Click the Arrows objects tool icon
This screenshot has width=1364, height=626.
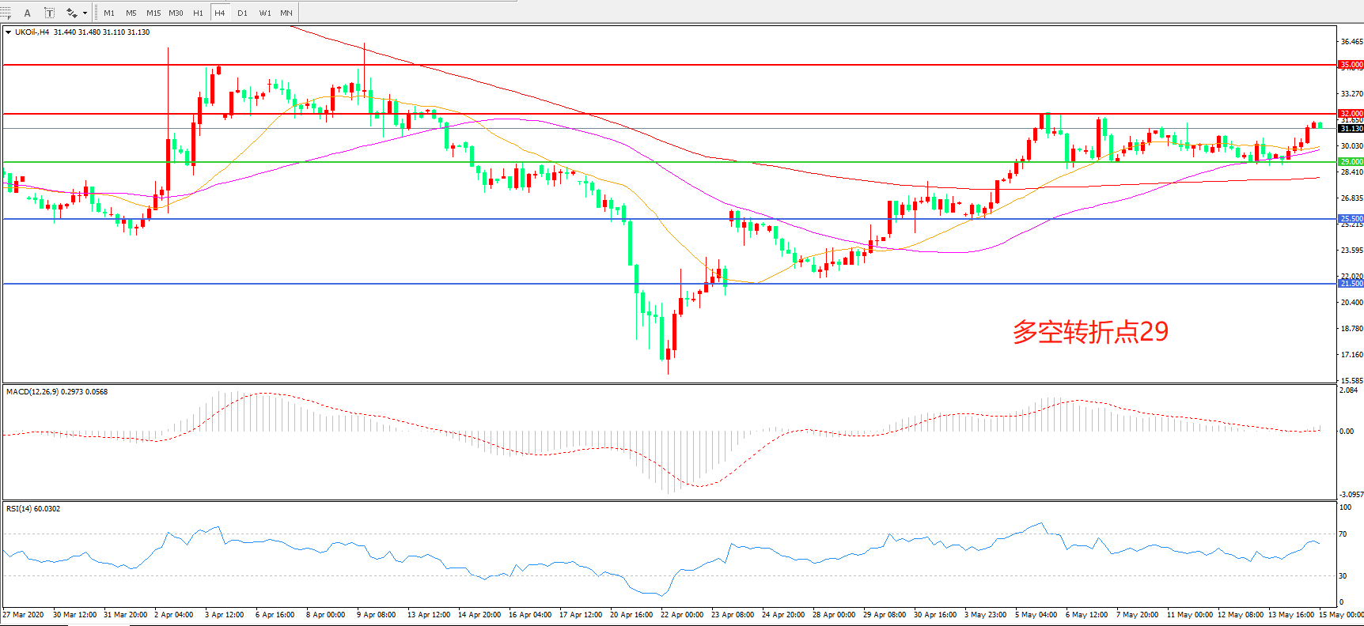71,13
